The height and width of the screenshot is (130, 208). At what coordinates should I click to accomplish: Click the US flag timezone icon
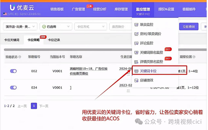point(5,14)
